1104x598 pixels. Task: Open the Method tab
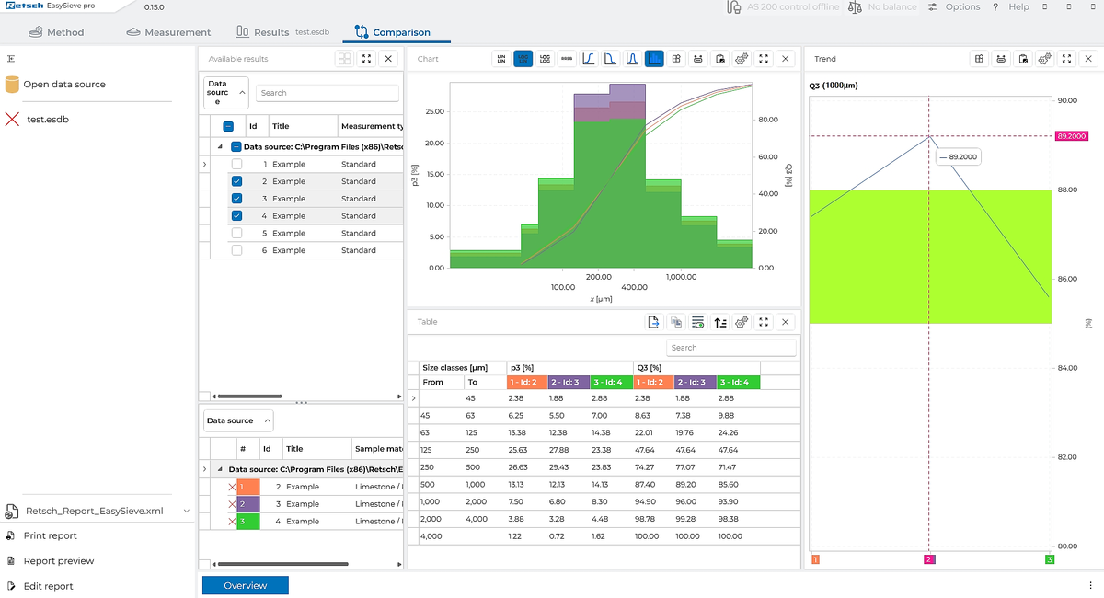click(x=57, y=32)
